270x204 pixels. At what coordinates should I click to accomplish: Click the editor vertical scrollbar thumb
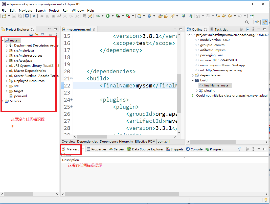(x=179, y=93)
